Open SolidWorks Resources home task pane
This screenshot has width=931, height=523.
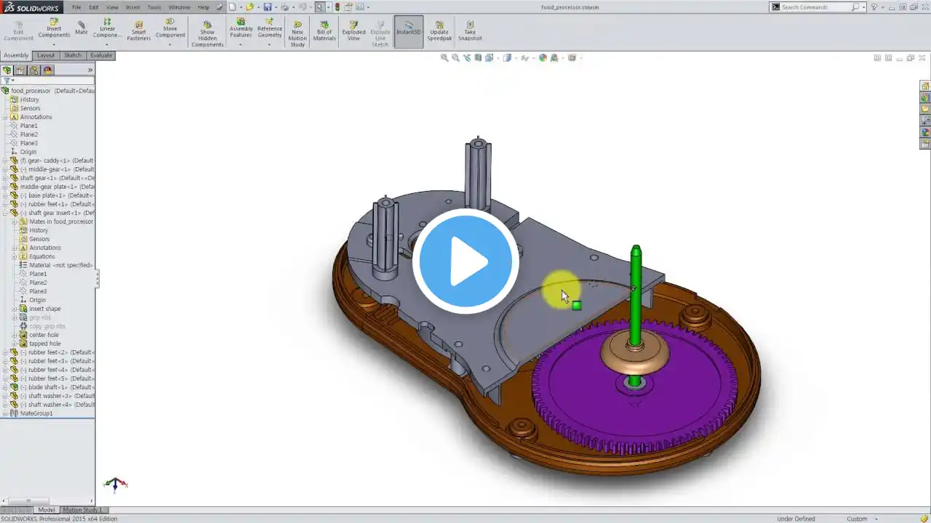925,86
